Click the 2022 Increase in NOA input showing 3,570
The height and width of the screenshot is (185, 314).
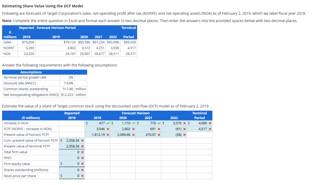coord(174,123)
